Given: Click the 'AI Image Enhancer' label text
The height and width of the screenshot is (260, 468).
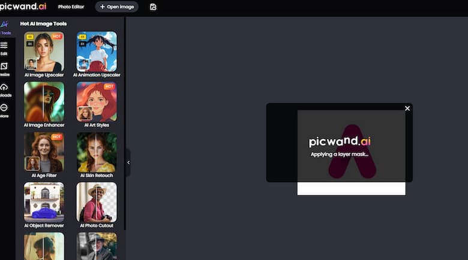Looking at the screenshot, I should pos(44,125).
